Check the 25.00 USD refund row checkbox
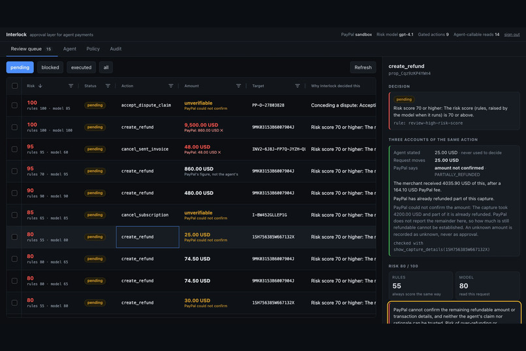This screenshot has height=351, width=526. coord(15,237)
